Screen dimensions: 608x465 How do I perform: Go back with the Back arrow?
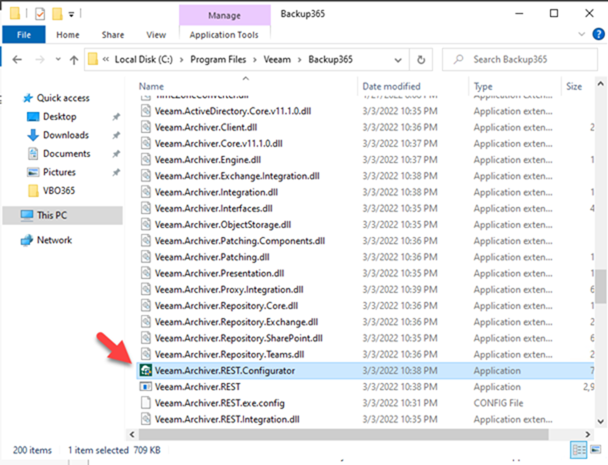click(17, 60)
